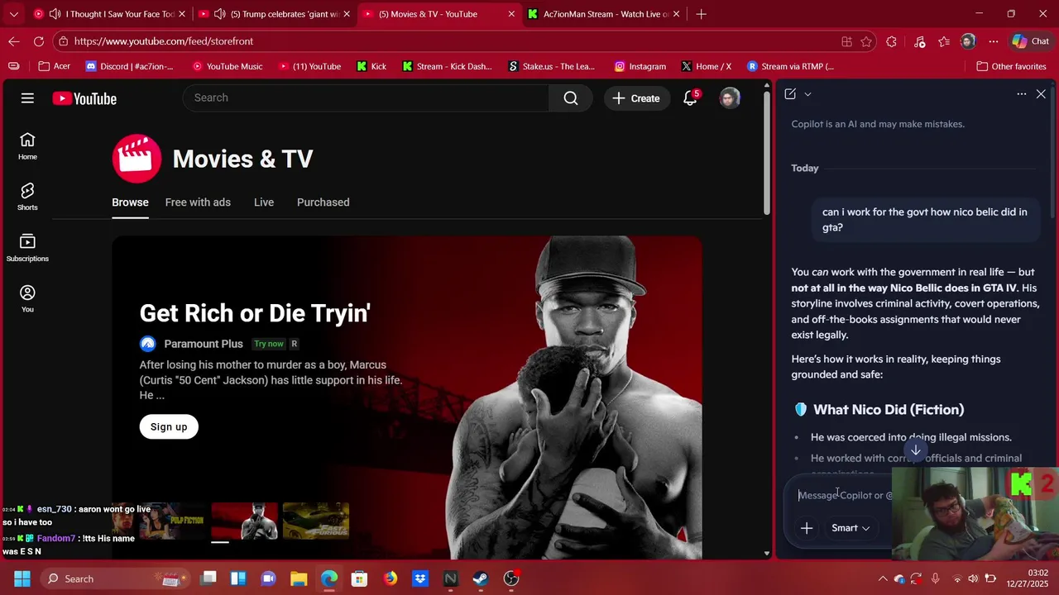Open Subscriptions in YouTube sidebar
Screen dimensions: 1059x595
tap(27, 248)
